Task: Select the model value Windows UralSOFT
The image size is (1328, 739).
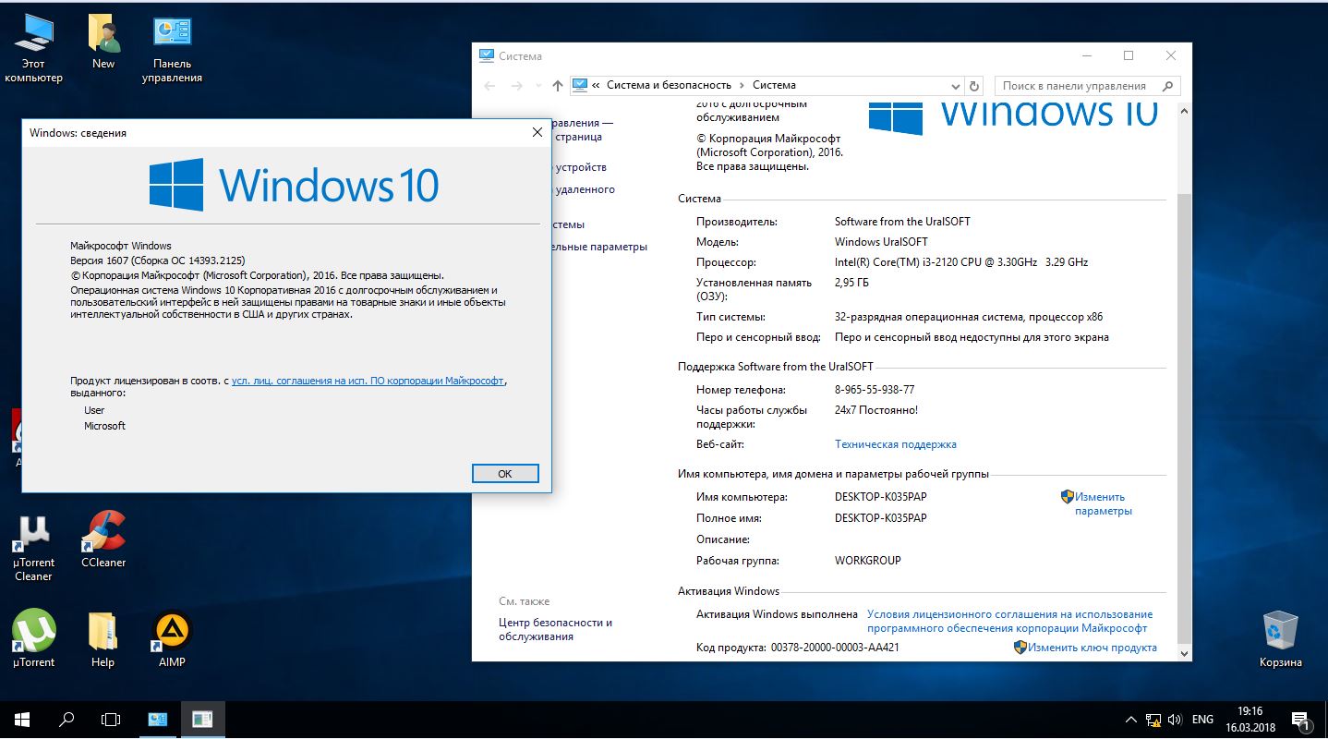Action: tap(881, 242)
